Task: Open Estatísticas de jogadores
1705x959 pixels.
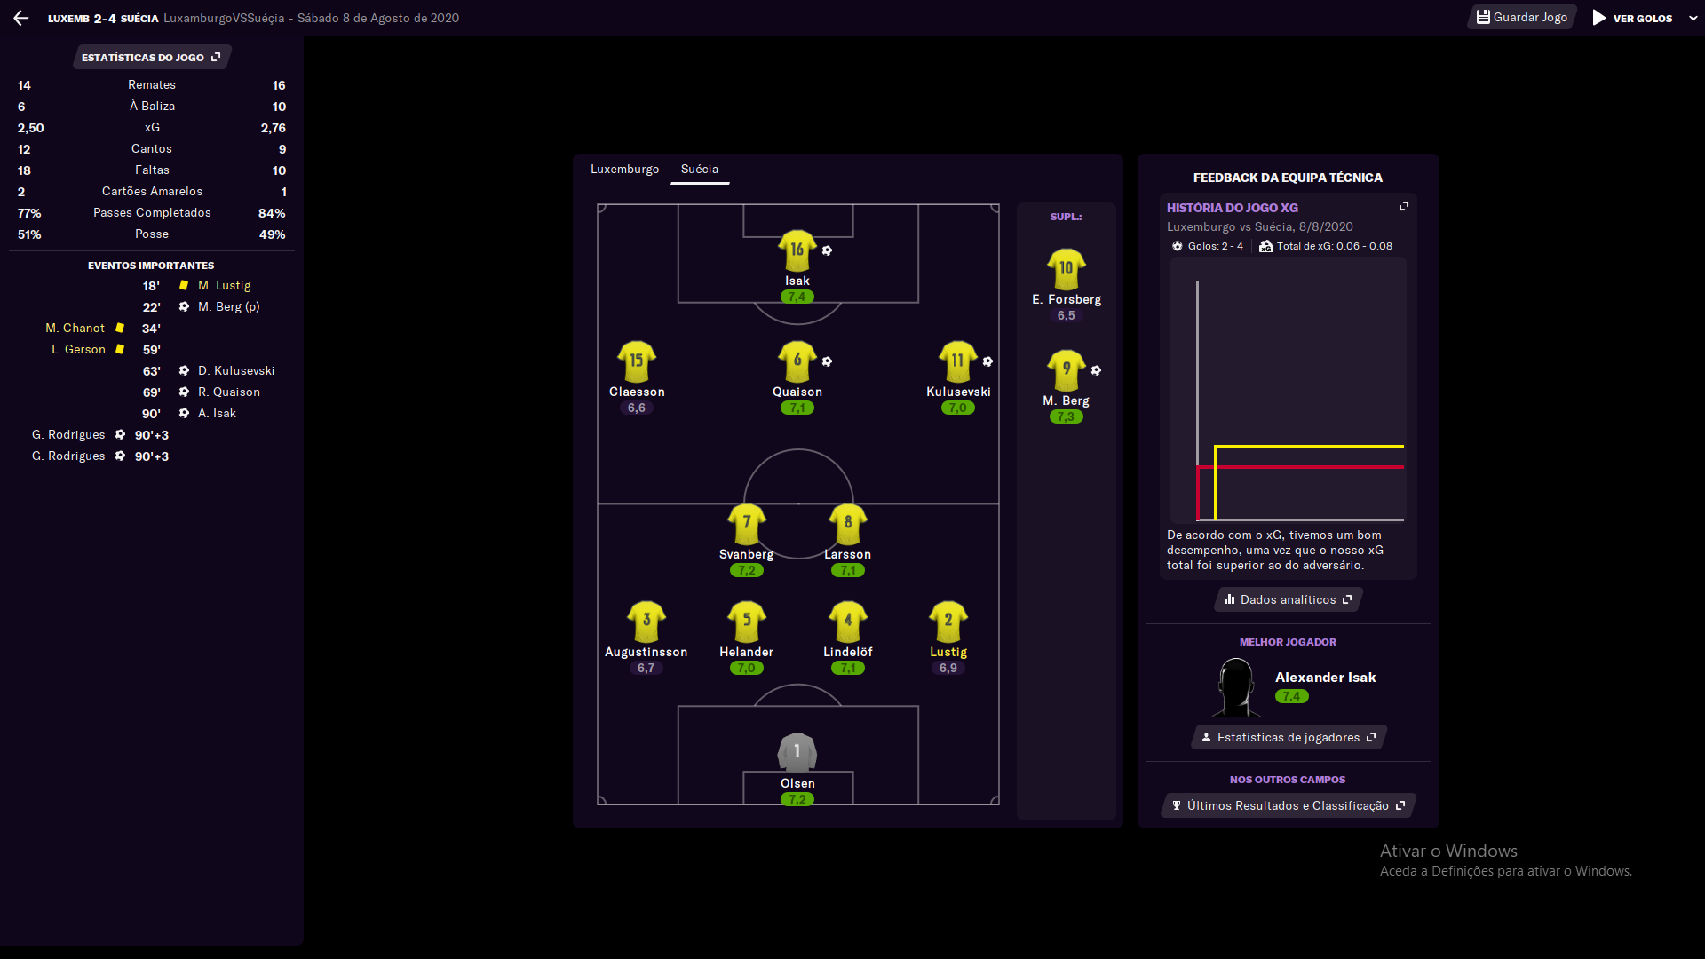Action: point(1288,738)
